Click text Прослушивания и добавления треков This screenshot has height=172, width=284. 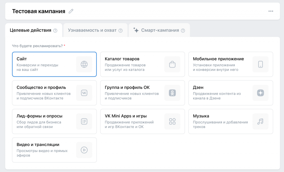click(220, 124)
